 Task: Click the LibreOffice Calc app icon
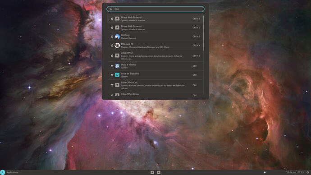(117, 85)
